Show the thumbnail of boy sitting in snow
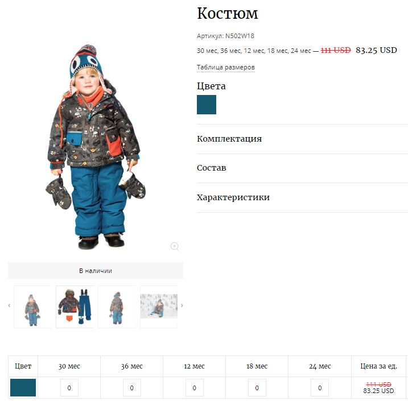This screenshot has height=401, width=408. 159,307
